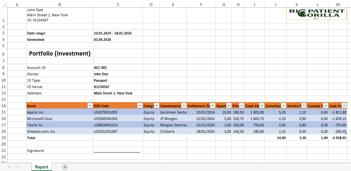This screenshot has width=351, height=171.
Task: Select the Portfolio (Investment) title cell
Action: (x=60, y=54)
